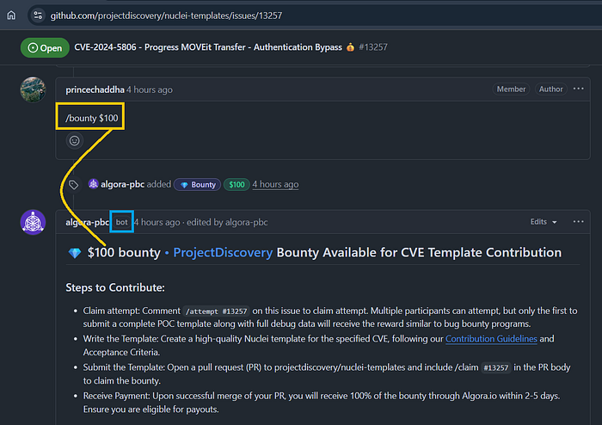Add emoji reaction to bounty comment

point(75,141)
